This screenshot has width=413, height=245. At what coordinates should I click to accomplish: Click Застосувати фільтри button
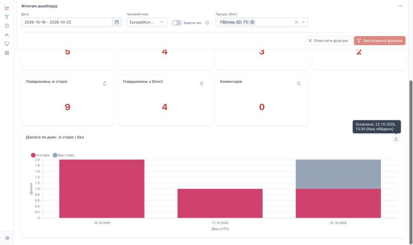pos(379,41)
